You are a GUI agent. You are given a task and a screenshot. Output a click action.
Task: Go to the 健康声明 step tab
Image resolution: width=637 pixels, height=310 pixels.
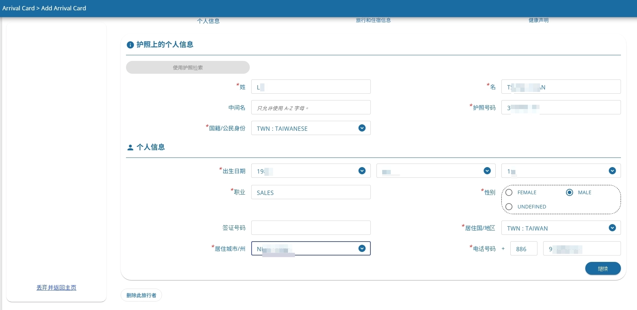point(539,20)
